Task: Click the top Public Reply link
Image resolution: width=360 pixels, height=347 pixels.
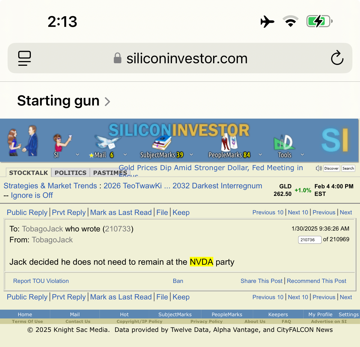Action: 27,212
